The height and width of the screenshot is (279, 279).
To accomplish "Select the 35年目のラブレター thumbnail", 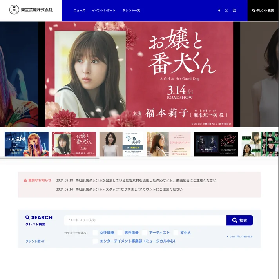I will [168, 144].
